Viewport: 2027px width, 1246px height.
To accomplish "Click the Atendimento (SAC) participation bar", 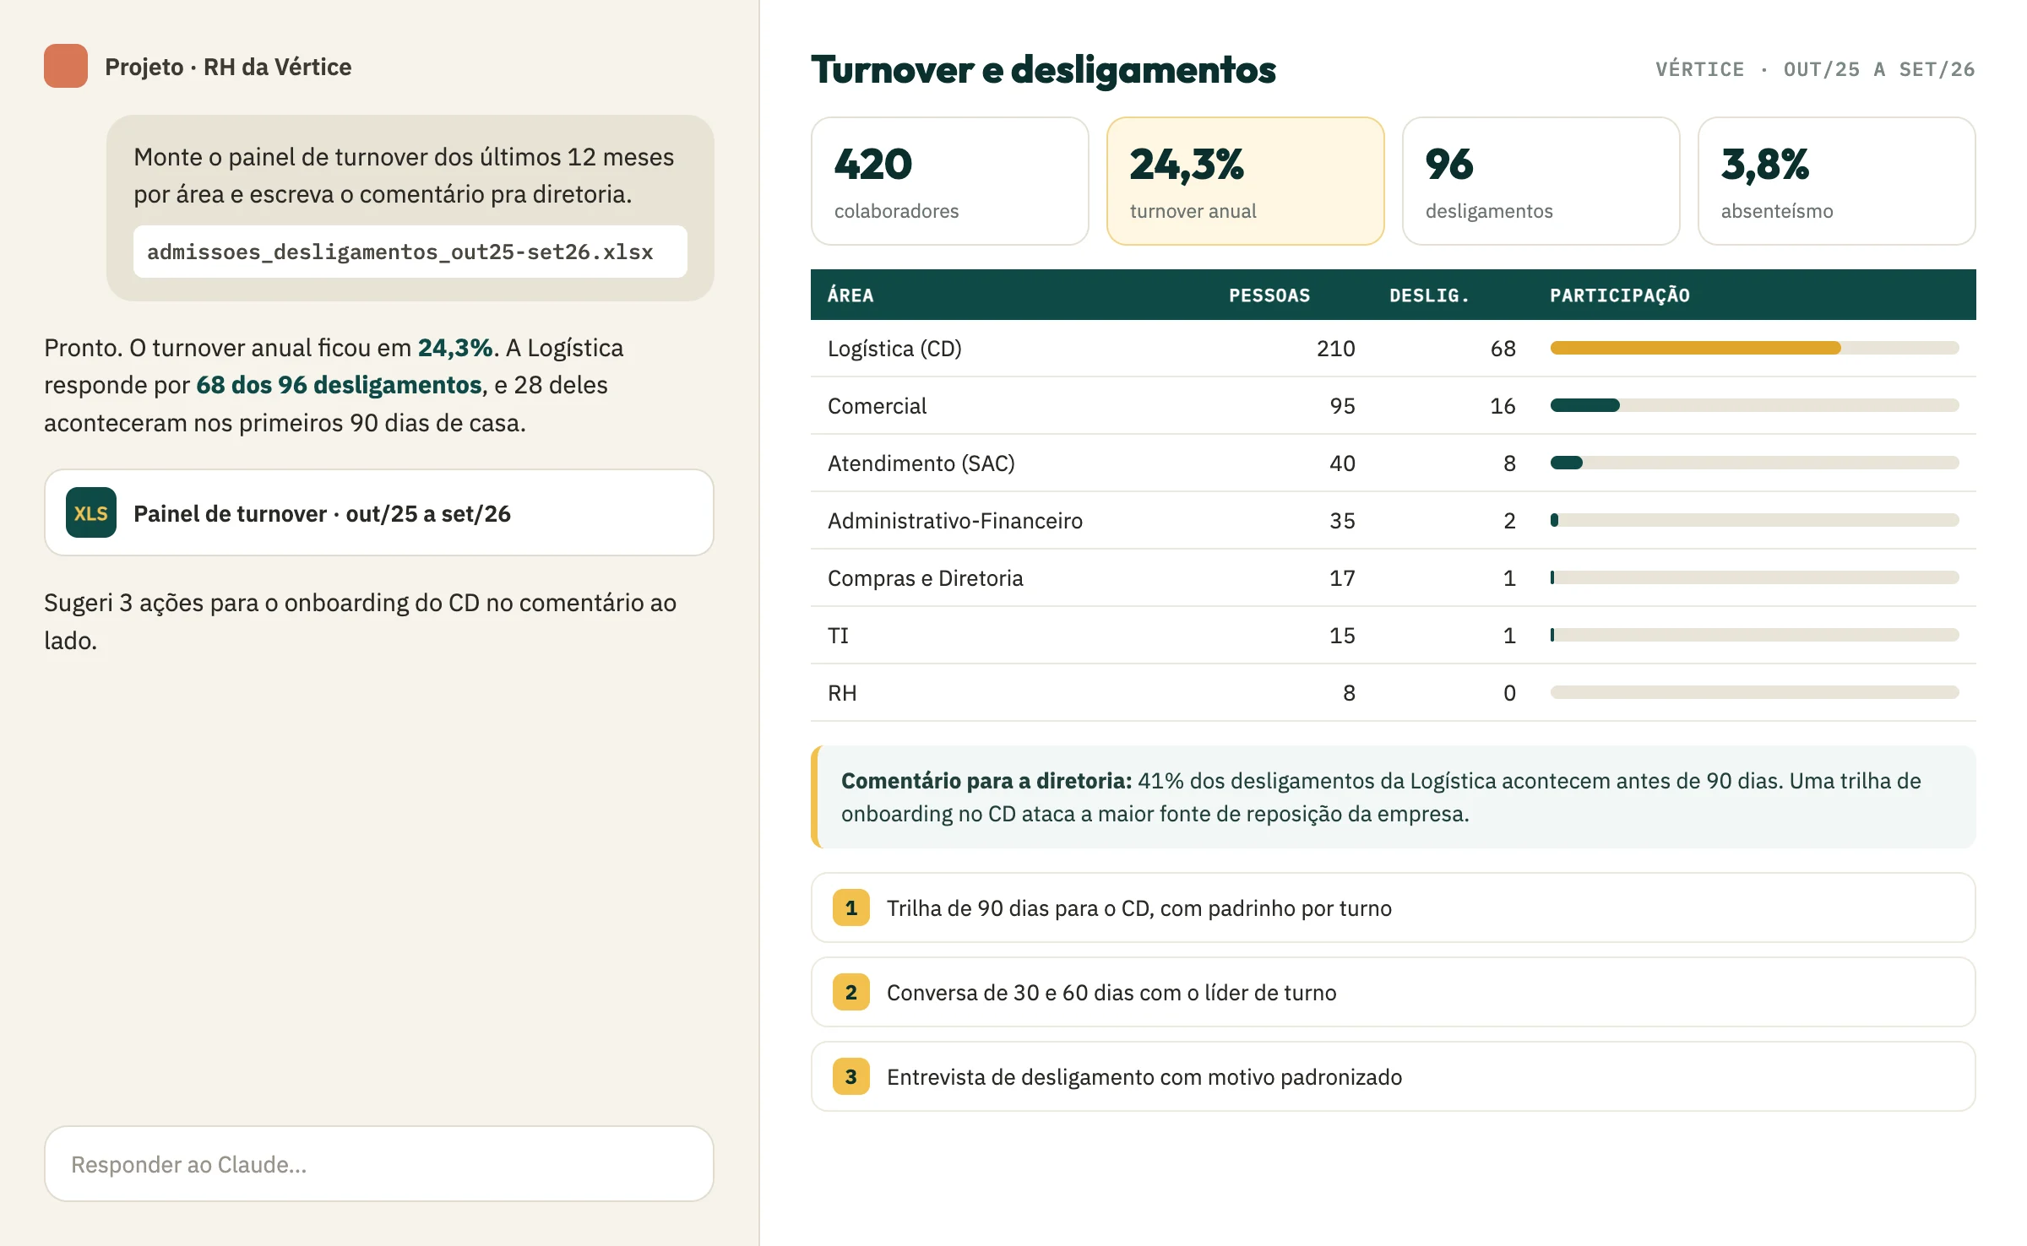I will point(1754,463).
